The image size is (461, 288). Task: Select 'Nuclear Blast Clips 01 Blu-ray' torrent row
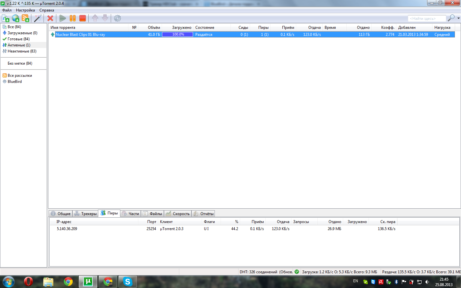tap(252, 35)
